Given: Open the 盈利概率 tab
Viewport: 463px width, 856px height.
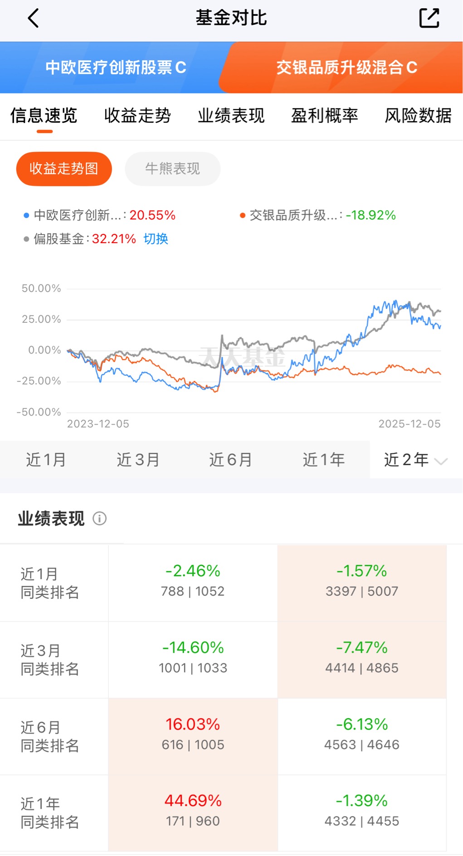Looking at the screenshot, I should click(x=324, y=116).
